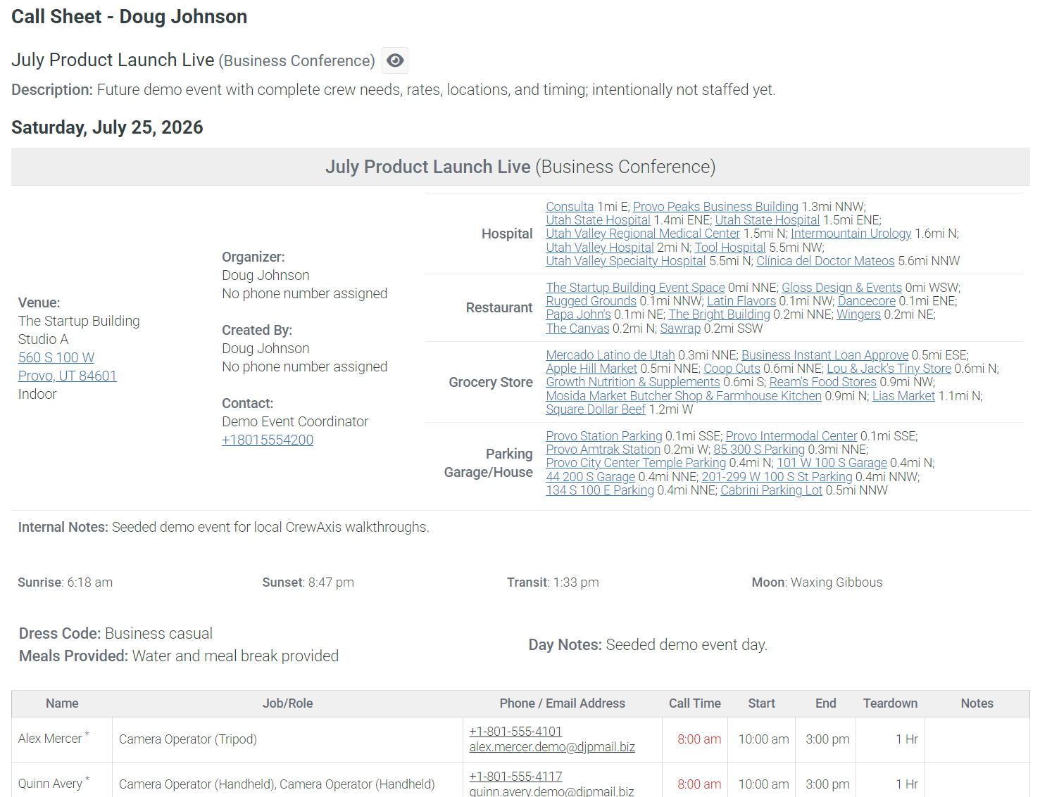Select Alex Mercer name cell
The height and width of the screenshot is (797, 1040).
(62, 739)
